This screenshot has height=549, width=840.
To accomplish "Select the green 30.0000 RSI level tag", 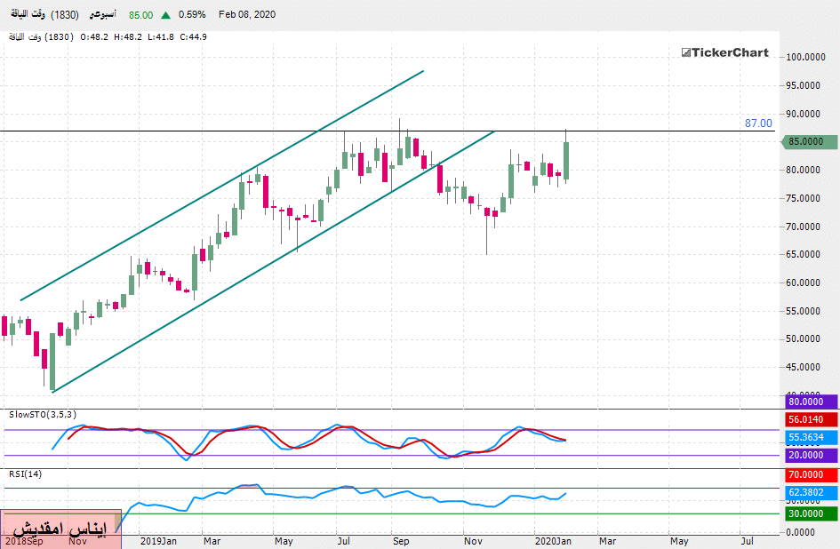I will click(x=810, y=513).
